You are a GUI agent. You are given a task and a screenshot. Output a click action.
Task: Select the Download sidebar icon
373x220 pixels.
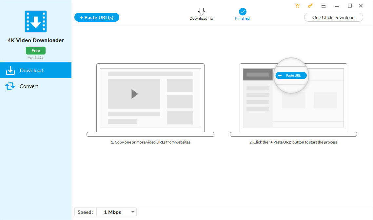10,70
